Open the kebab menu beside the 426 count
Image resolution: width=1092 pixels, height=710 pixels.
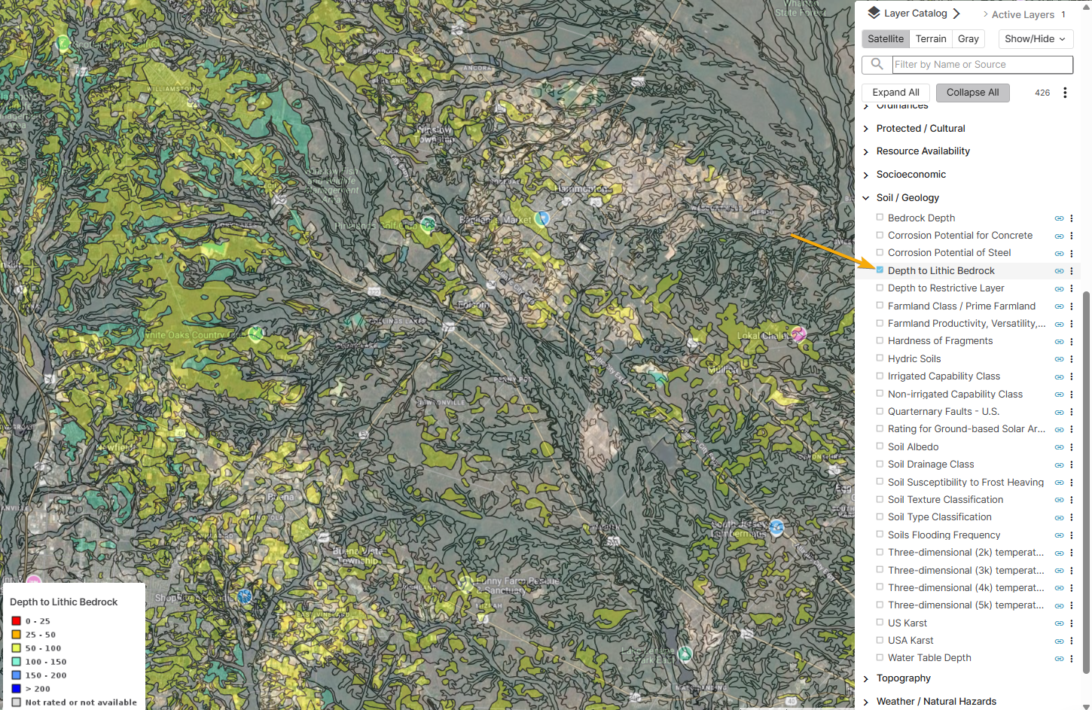click(1065, 92)
